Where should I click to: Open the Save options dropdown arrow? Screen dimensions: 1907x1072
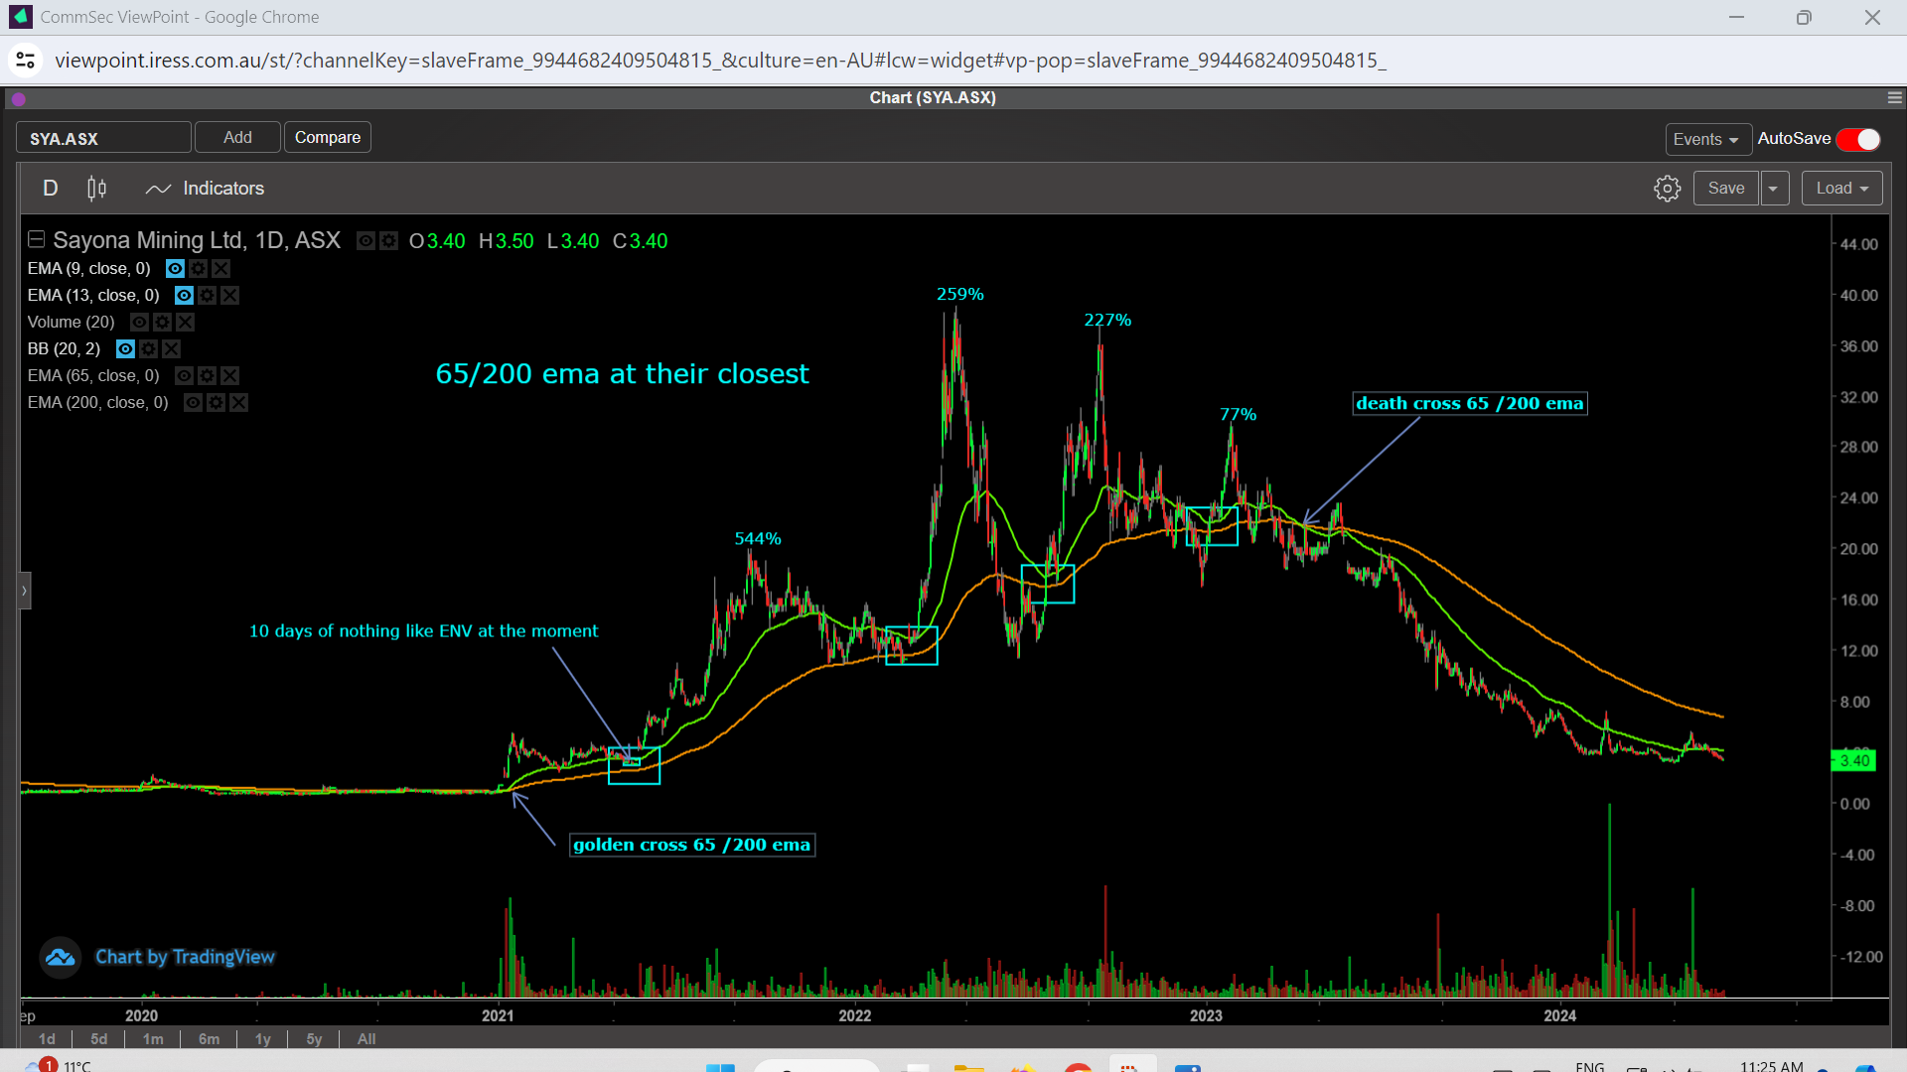1773,189
